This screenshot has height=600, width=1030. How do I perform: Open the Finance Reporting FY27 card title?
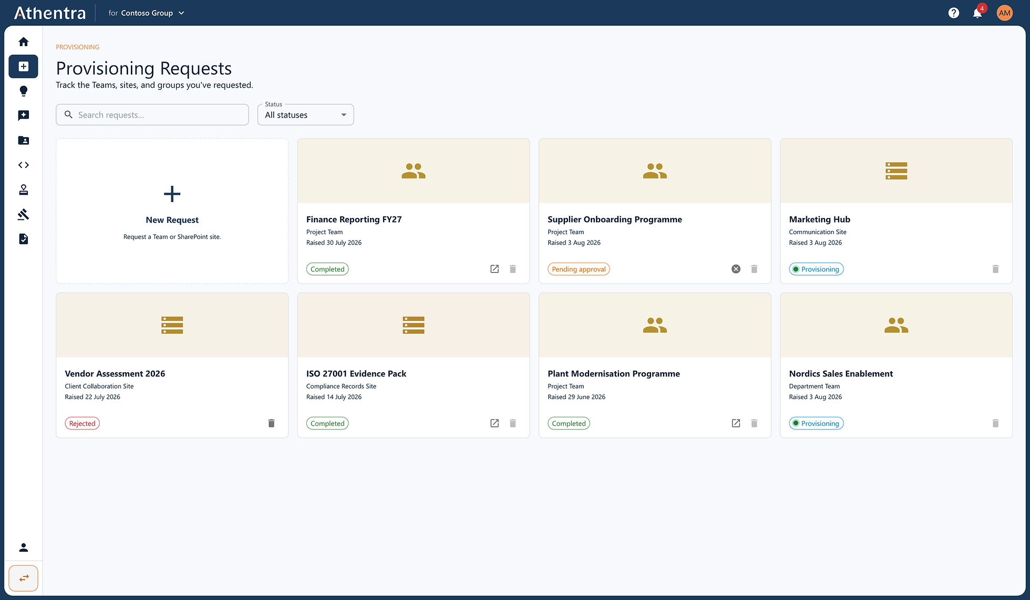354,219
